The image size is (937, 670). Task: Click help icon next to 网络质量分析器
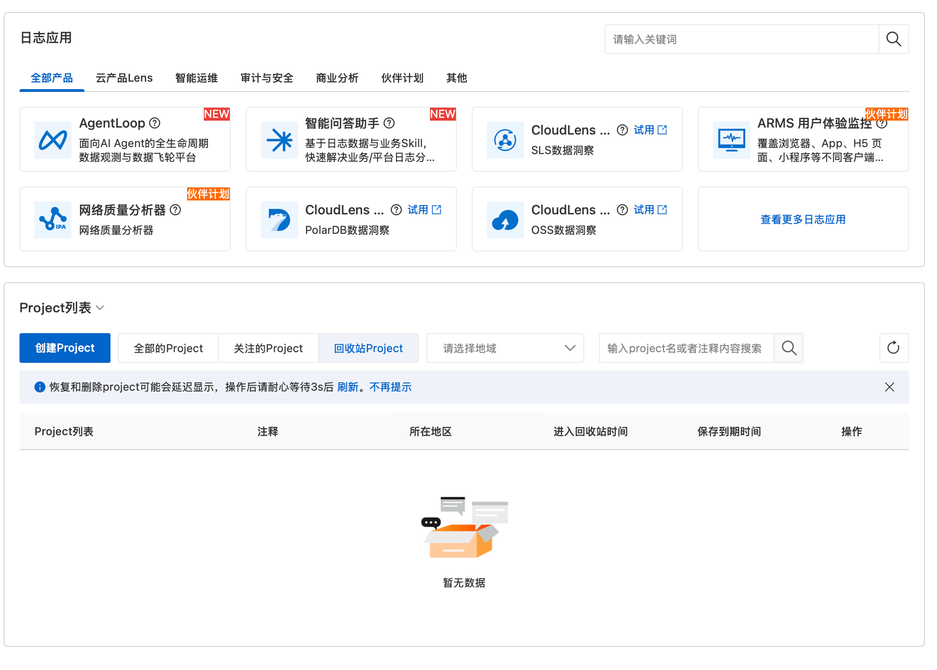(175, 210)
